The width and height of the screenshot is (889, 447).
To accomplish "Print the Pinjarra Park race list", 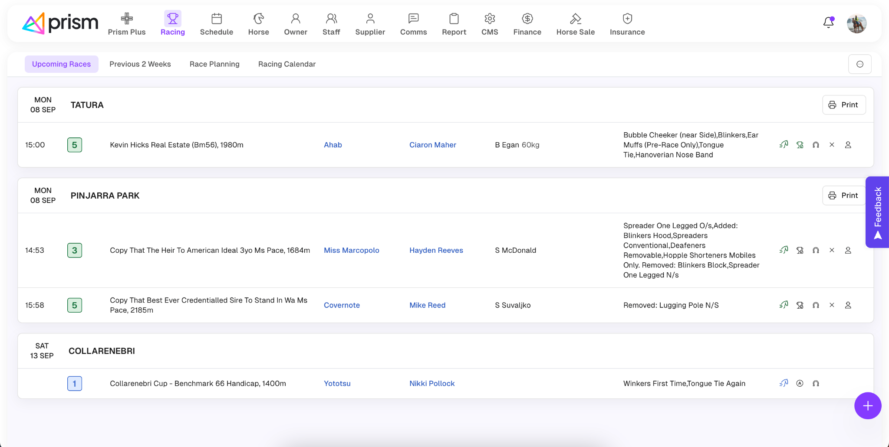I will [x=843, y=196].
